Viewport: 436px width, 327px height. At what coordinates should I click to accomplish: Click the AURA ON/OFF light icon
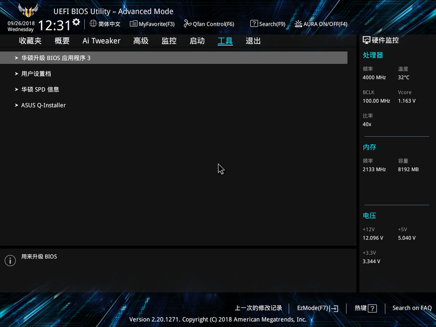tap(298, 24)
